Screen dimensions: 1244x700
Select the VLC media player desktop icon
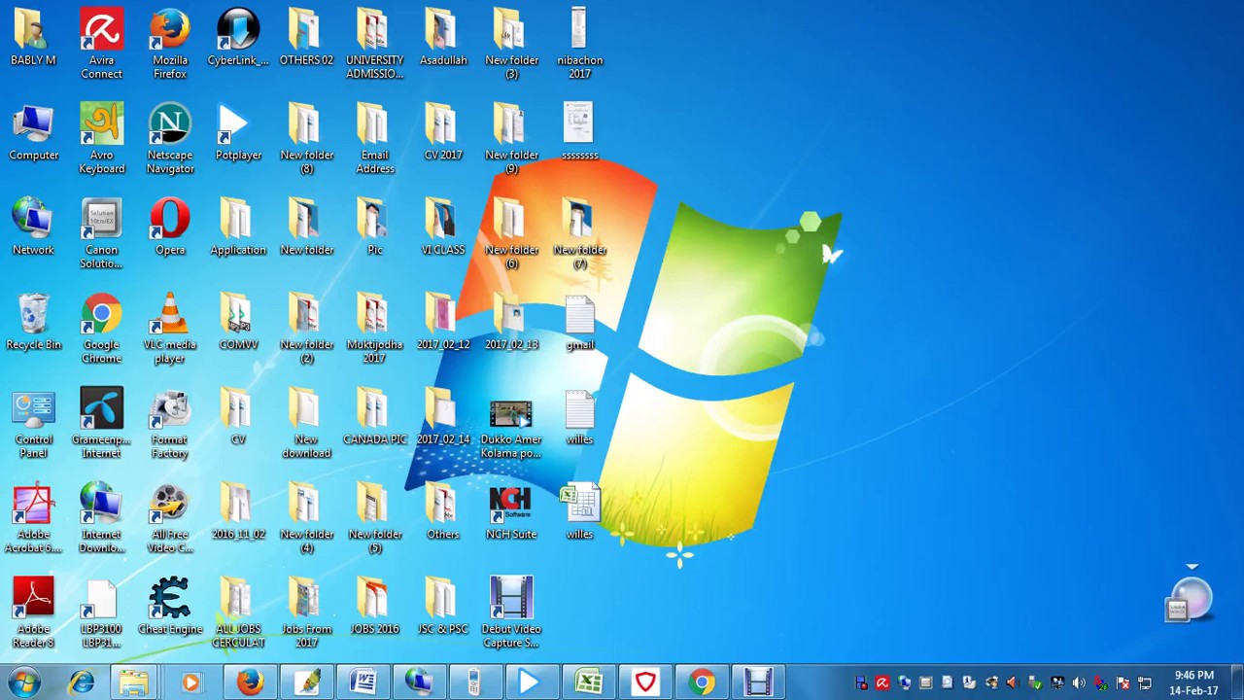point(170,329)
